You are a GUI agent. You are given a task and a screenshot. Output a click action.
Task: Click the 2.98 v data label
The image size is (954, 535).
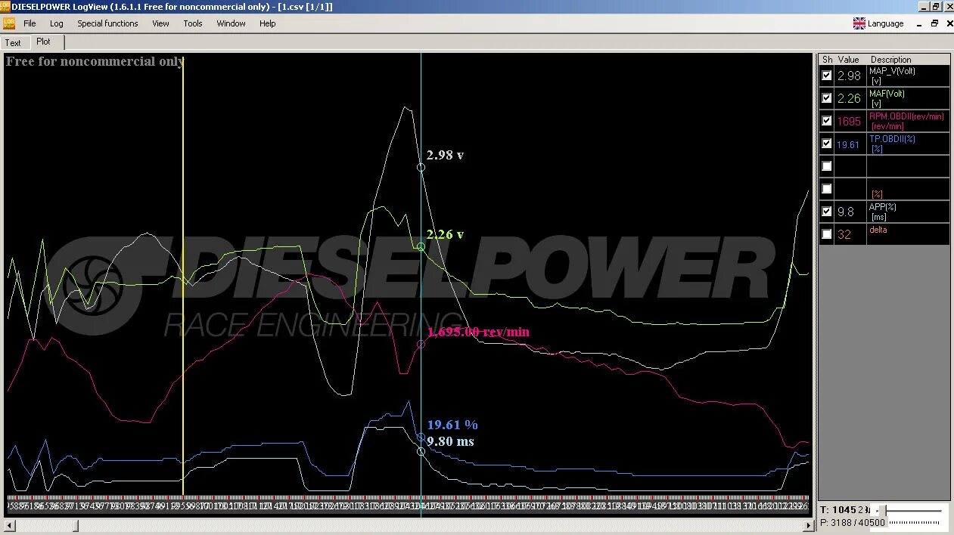pyautogui.click(x=445, y=155)
